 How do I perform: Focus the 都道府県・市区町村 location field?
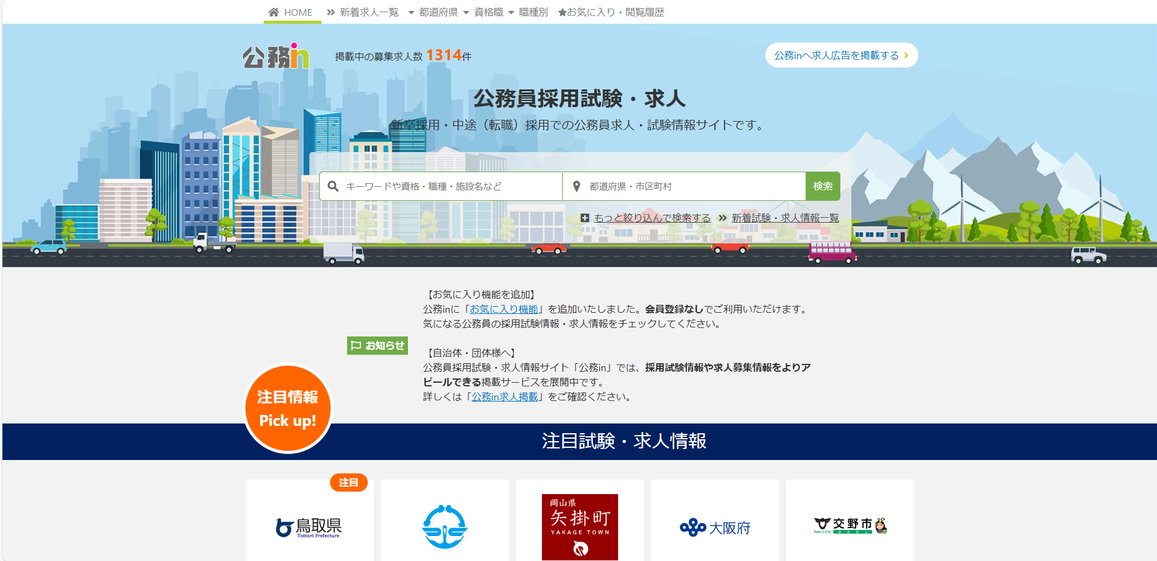[x=694, y=186]
